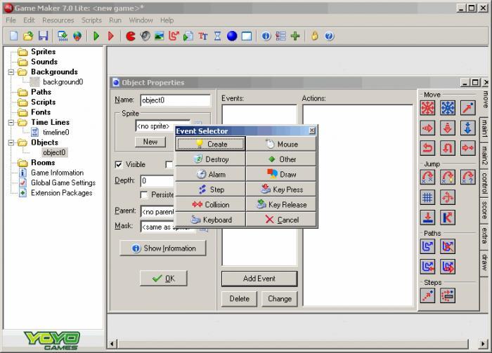This screenshot has width=492, height=353.
Task: Select the red Move Fixed action icon
Action: [427, 107]
